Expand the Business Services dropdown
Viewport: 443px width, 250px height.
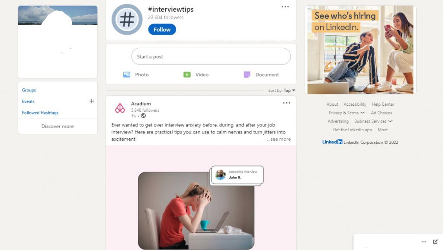click(373, 121)
